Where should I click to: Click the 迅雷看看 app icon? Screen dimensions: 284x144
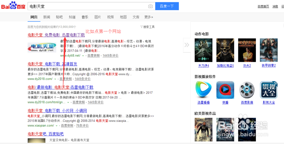(x=203, y=90)
